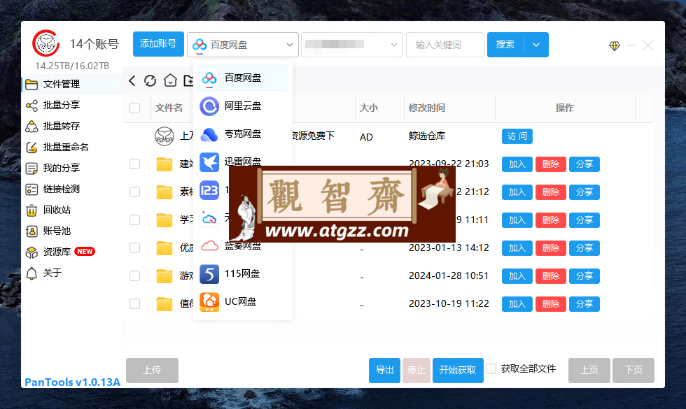Click the 修改时间 column header
The image size is (686, 409).
click(427, 108)
